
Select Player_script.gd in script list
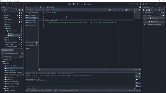[32, 20]
